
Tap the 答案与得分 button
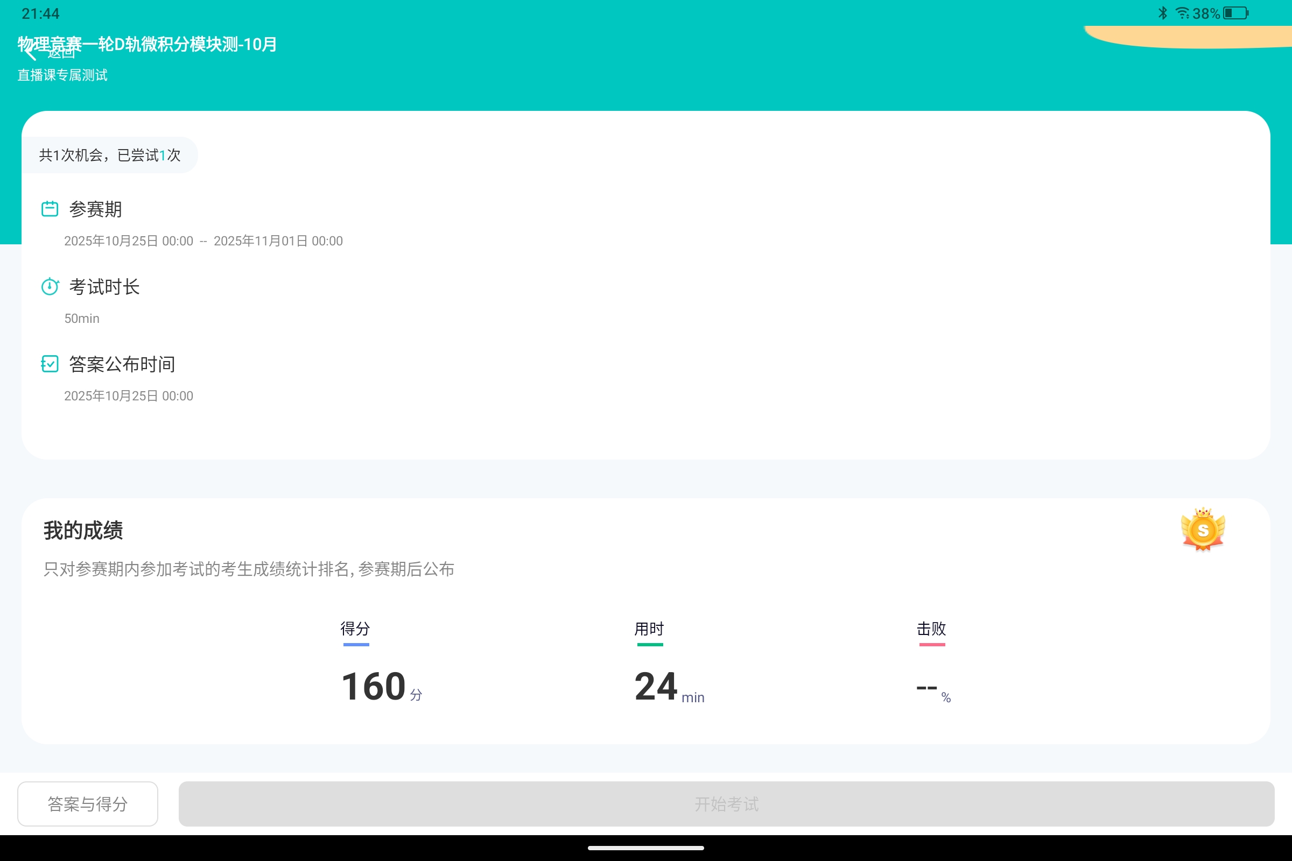tap(87, 803)
